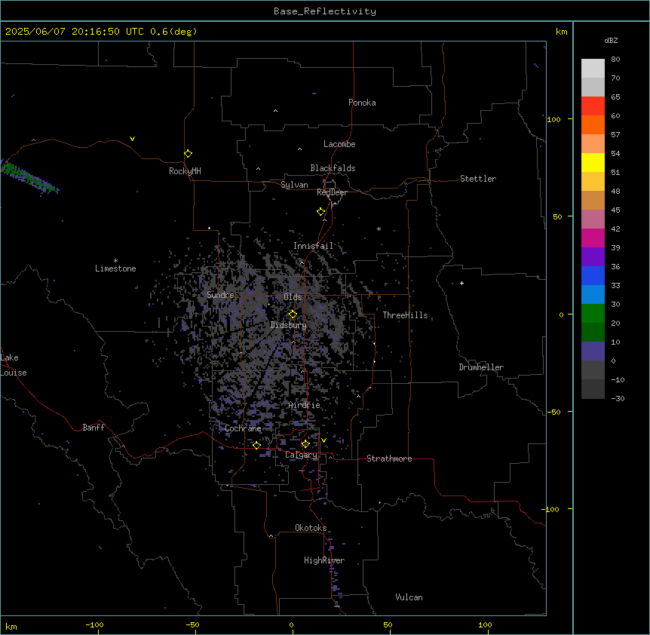Click the -50 tick label on vertical axis
Image resolution: width=650 pixels, height=635 pixels.
[x=553, y=412]
